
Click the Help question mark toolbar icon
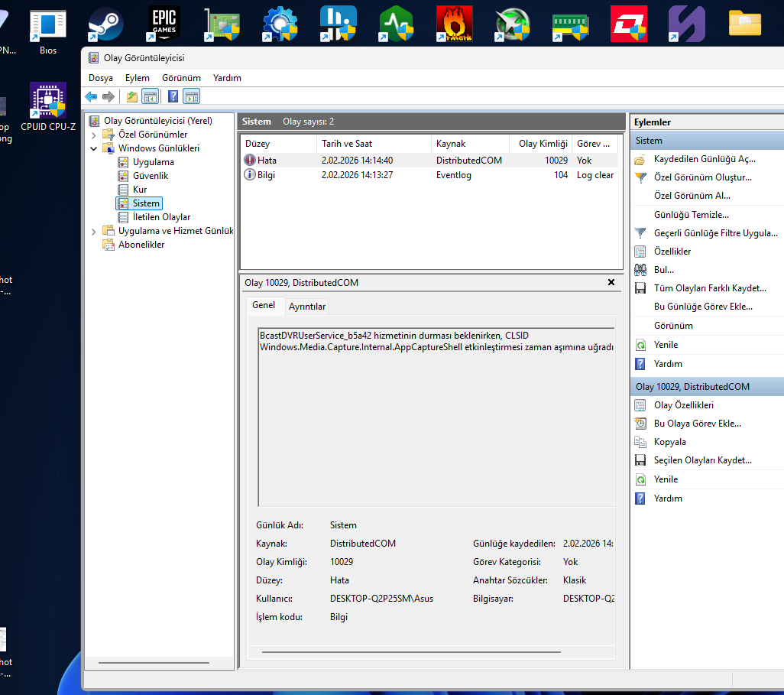point(173,96)
